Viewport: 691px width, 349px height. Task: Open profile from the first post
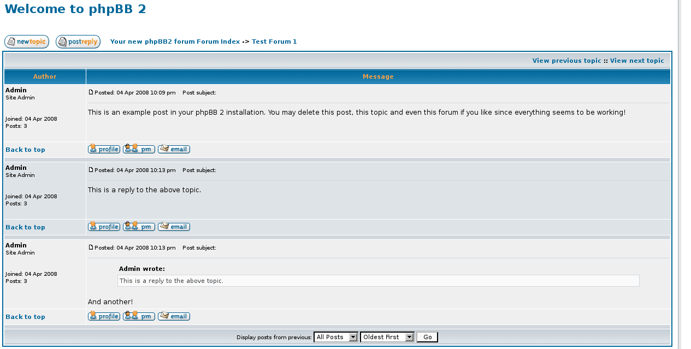(104, 149)
